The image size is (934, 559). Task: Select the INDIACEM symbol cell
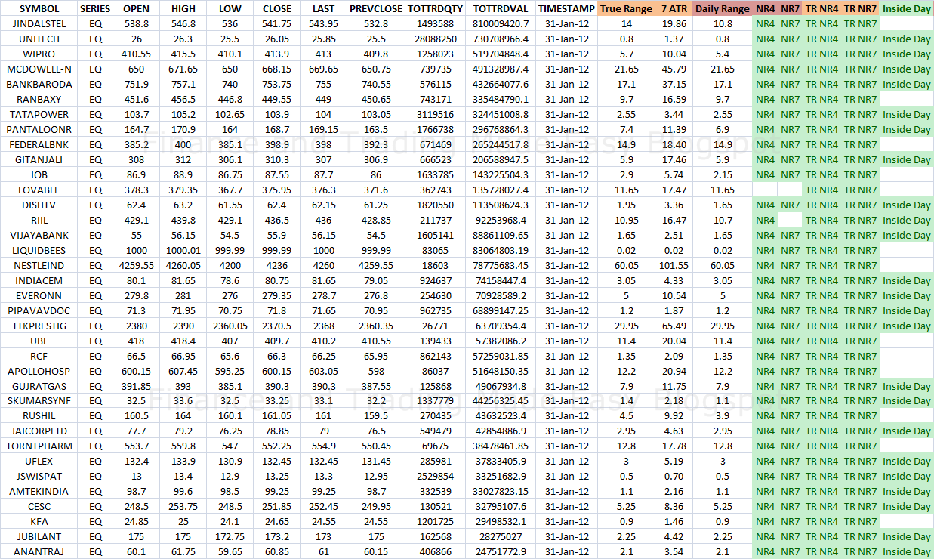pos(39,281)
